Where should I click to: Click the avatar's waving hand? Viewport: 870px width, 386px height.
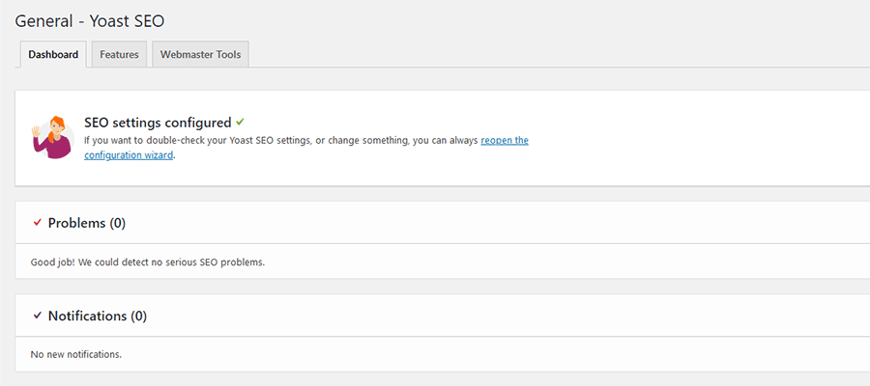pyautogui.click(x=37, y=131)
